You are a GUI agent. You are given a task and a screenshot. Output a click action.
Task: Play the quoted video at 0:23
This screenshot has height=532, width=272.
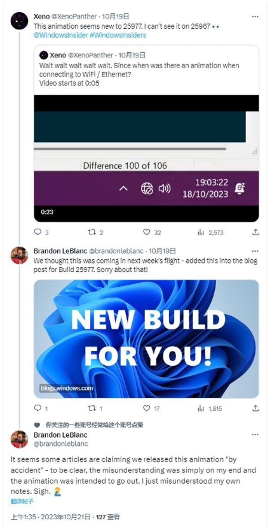tap(146, 159)
